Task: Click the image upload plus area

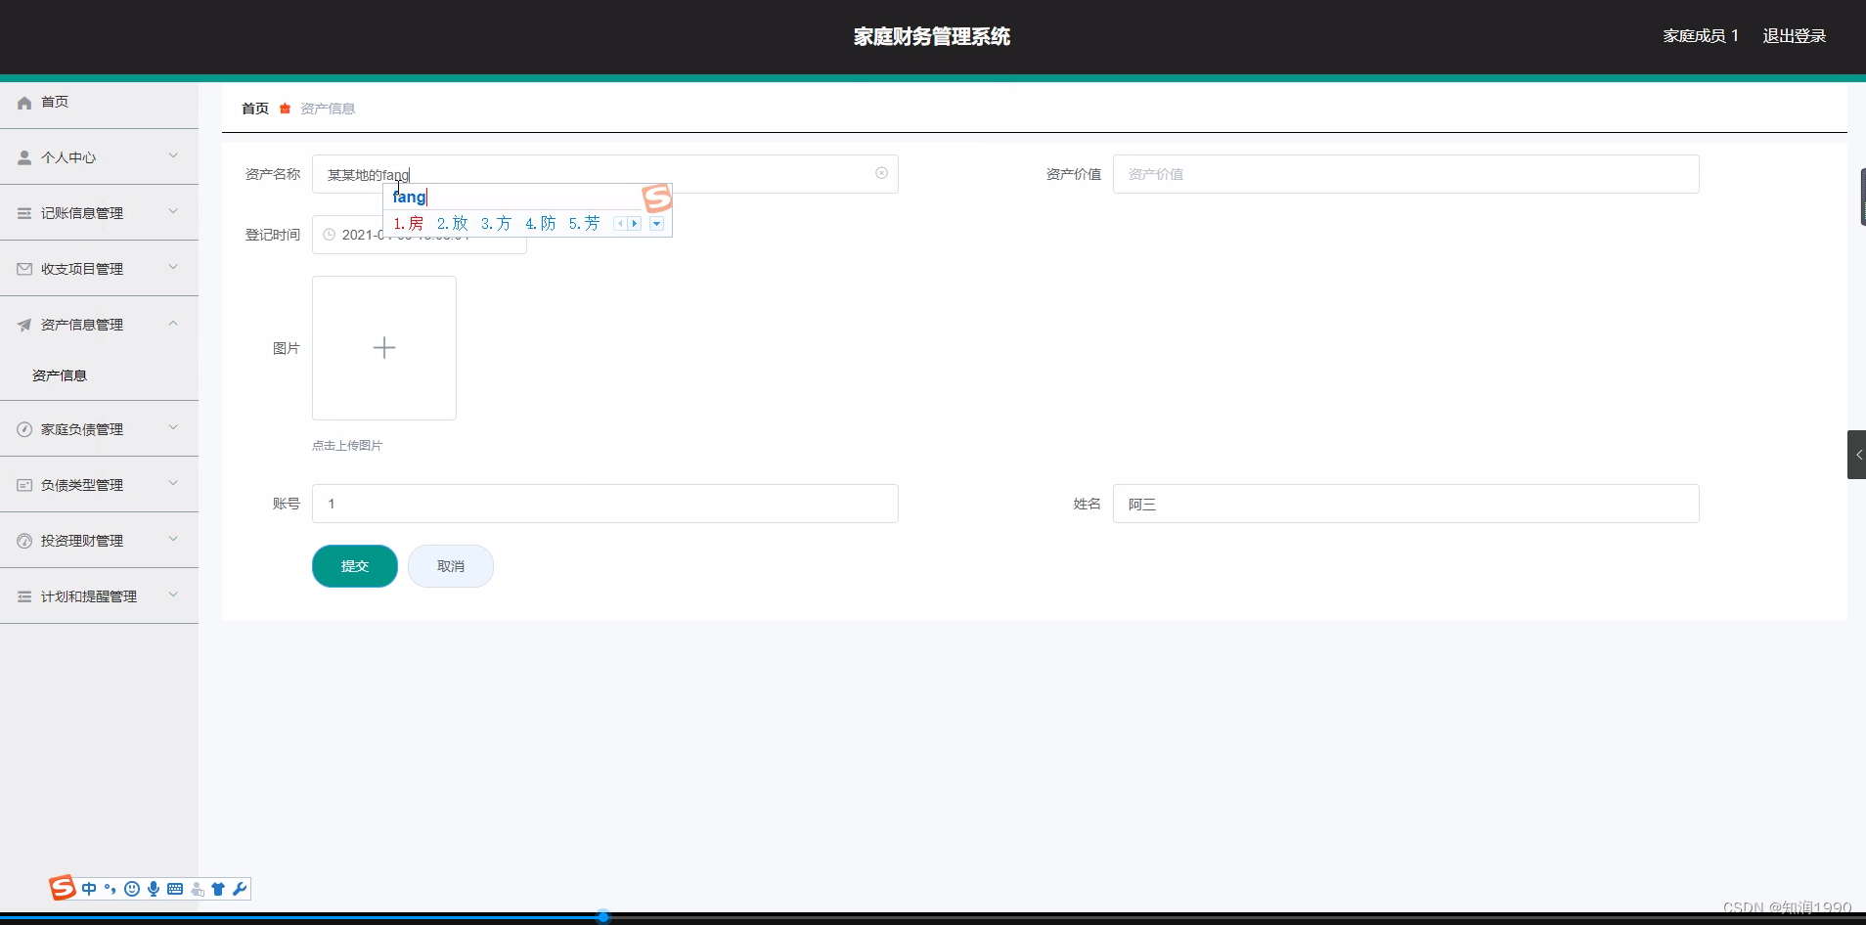Action: click(383, 347)
